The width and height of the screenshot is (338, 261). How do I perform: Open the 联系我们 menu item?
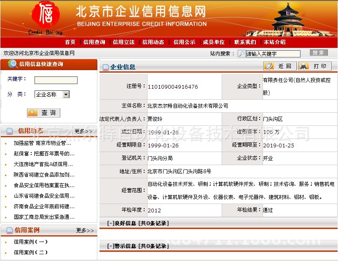tap(245, 42)
